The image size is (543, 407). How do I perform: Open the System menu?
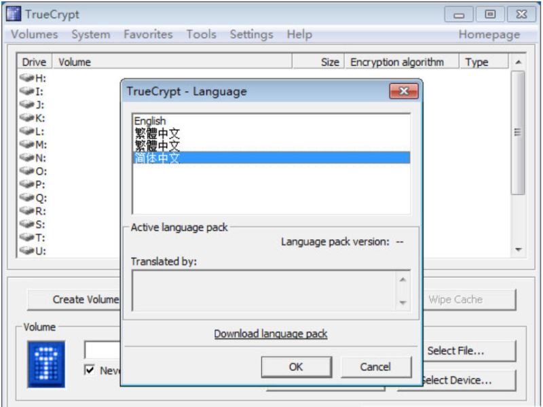click(91, 35)
